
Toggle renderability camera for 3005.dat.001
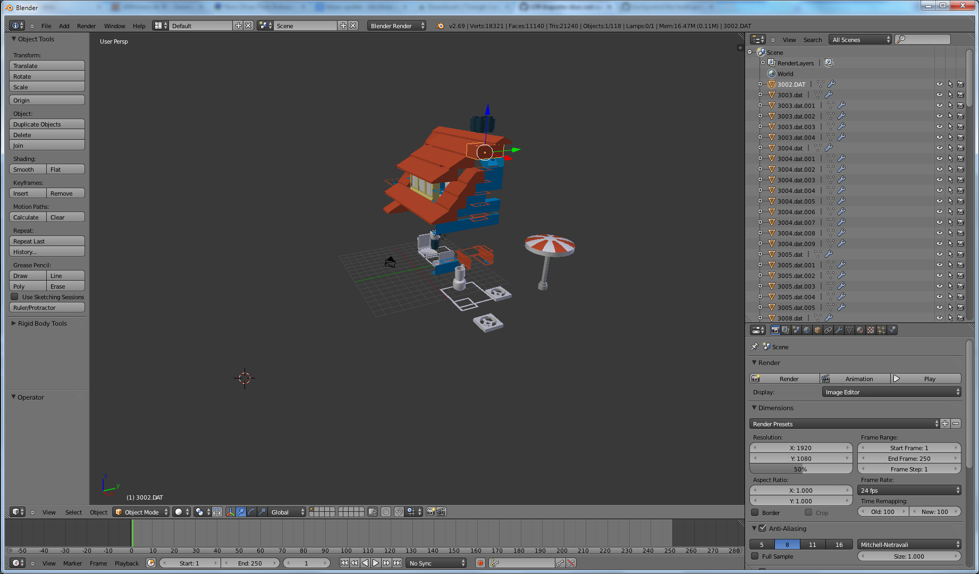(x=960, y=265)
